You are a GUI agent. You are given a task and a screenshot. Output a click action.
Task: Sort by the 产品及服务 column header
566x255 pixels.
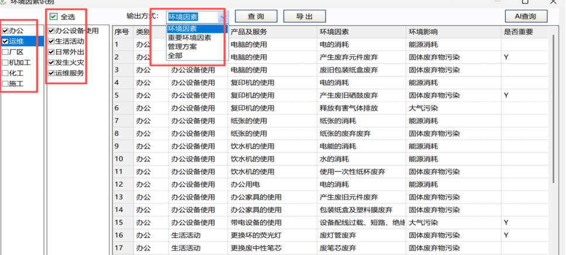click(x=272, y=32)
